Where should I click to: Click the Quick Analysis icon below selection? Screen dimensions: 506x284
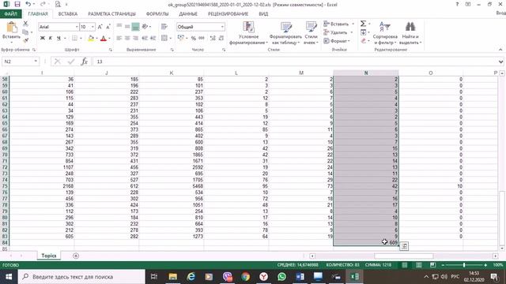(x=404, y=246)
